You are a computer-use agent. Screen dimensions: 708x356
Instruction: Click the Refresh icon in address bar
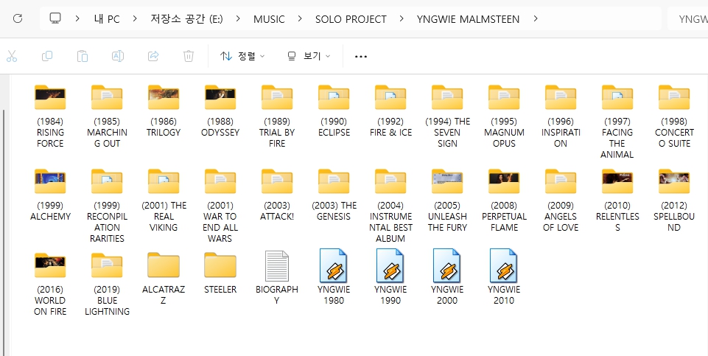pos(18,18)
